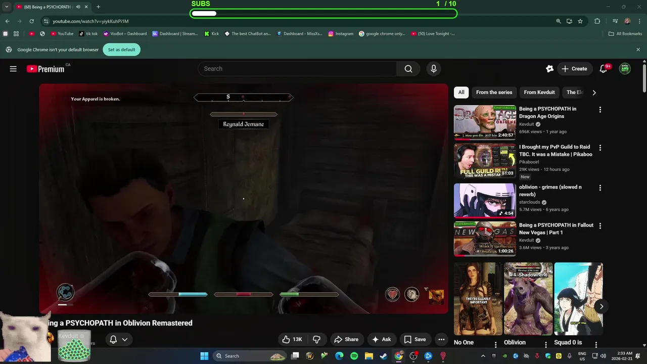Open YouTube notifications bell
Viewport: 647px width, 364px height.
[603, 69]
